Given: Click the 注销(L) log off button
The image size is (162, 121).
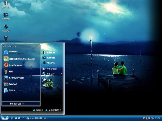Looking at the screenshot, I should tap(38, 110).
